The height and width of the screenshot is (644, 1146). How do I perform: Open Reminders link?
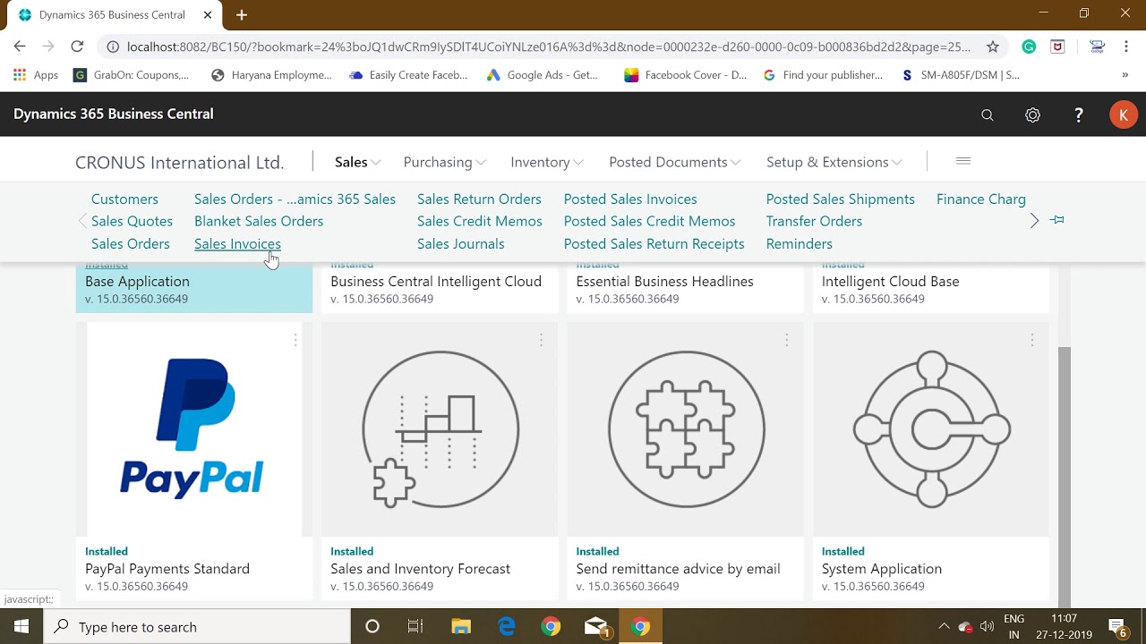click(x=799, y=243)
